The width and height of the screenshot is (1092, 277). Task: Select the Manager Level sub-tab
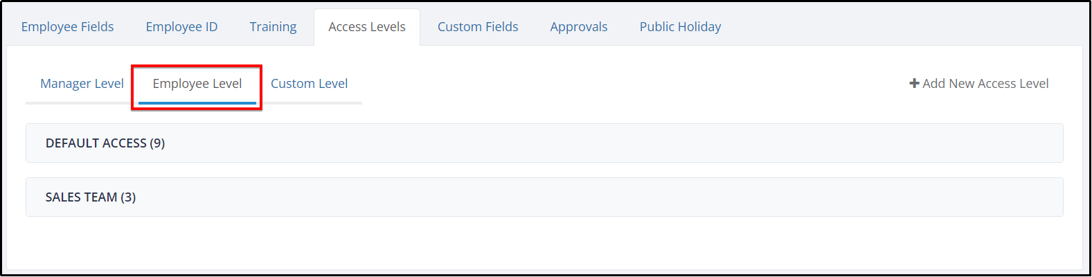82,84
